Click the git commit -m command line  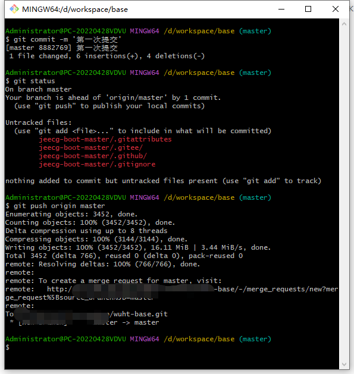click(x=64, y=39)
